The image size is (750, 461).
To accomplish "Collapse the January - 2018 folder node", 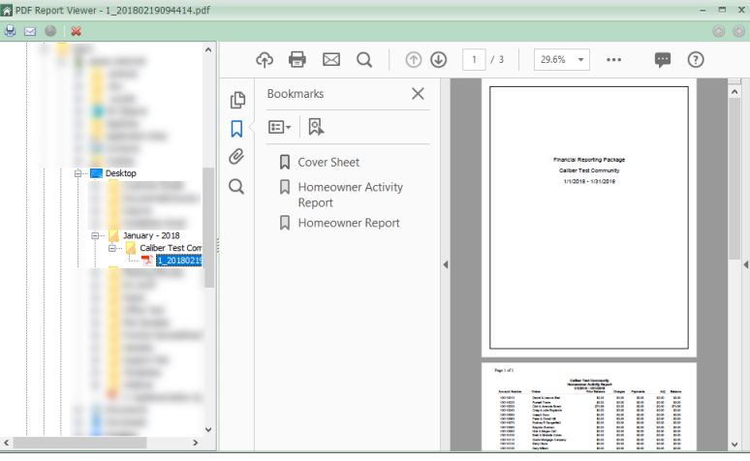I will pos(97,235).
